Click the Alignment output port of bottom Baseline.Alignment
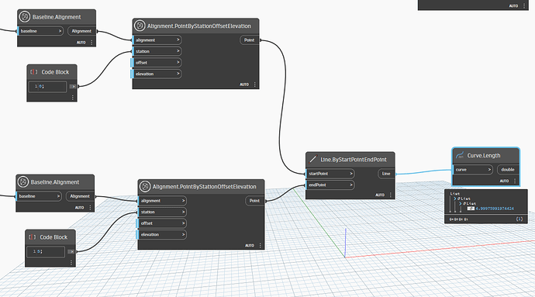The height and width of the screenshot is (297, 535). tap(80, 196)
